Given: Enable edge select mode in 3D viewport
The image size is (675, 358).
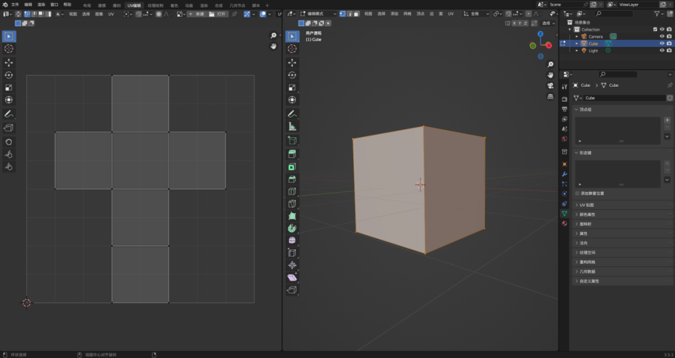Looking at the screenshot, I should coord(349,14).
